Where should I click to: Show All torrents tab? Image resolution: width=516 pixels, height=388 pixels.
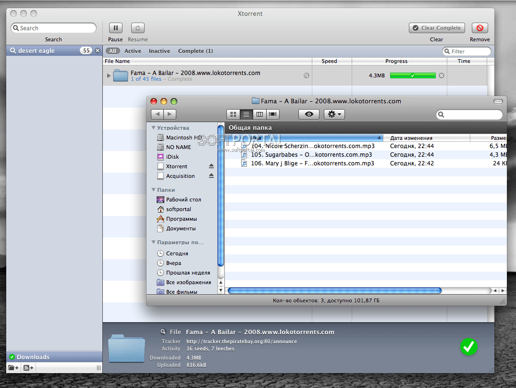[112, 51]
